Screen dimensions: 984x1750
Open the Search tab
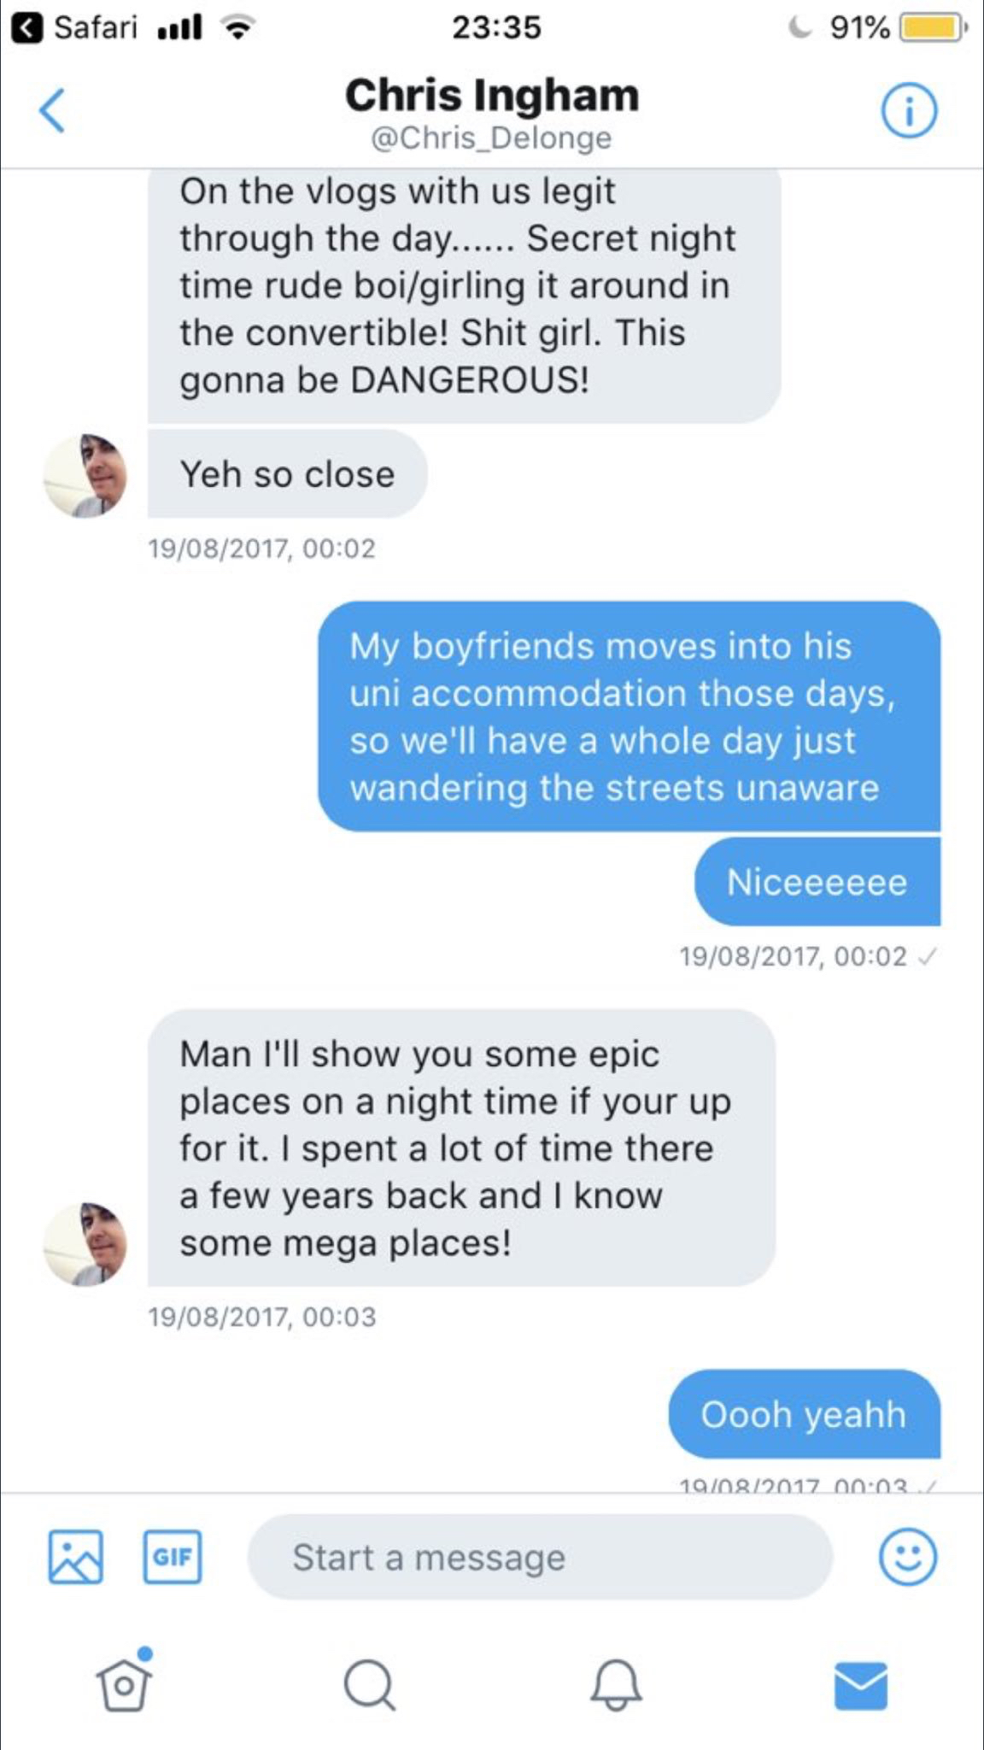pos(369,1685)
